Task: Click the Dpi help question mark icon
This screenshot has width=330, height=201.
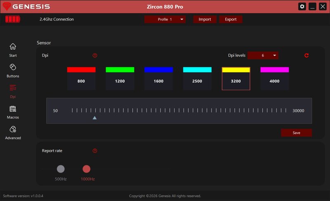Action: point(95,56)
